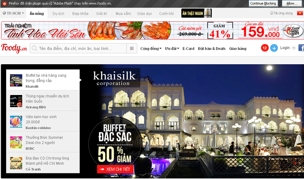This screenshot has height=179, width=304.
Task: Select the NYDC Summer Deal item
Action: pos(43,142)
